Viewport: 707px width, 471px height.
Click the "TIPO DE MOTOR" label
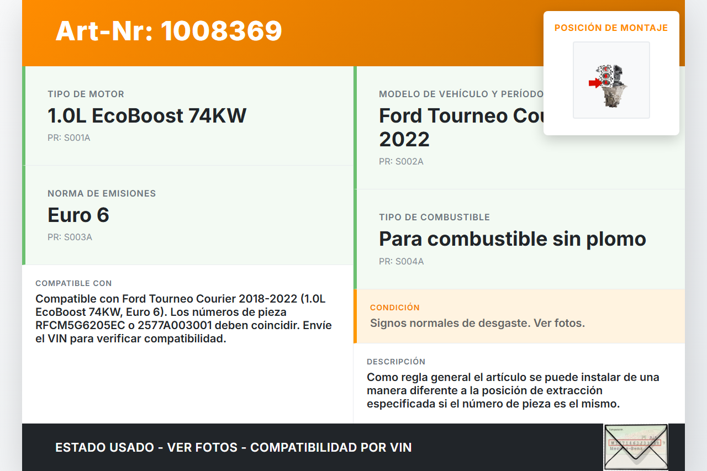tap(86, 94)
